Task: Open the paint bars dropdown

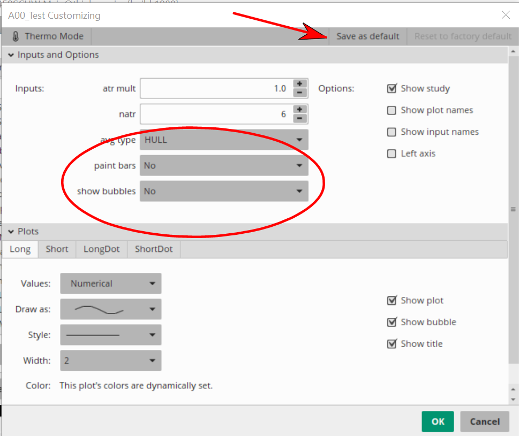Action: [x=224, y=166]
